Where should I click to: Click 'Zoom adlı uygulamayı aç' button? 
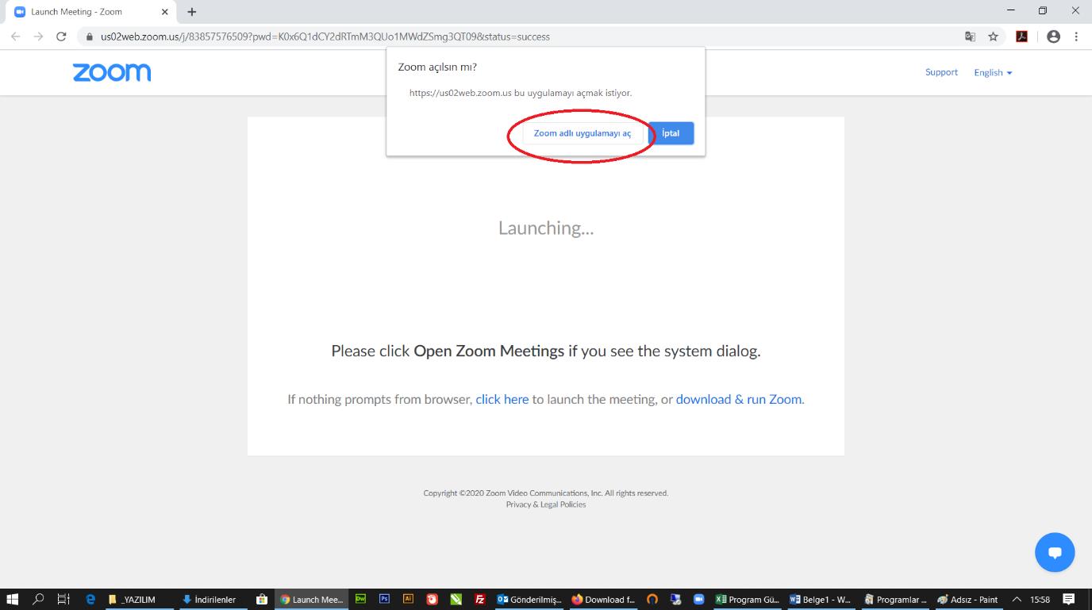(583, 133)
